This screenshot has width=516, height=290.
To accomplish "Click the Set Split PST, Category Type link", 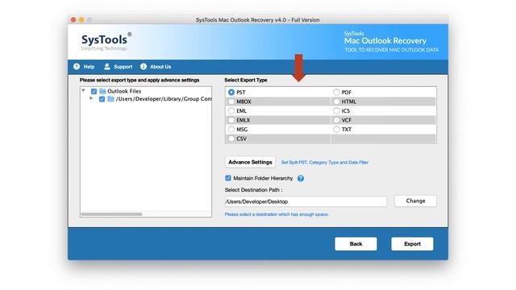I will pyautogui.click(x=325, y=163).
